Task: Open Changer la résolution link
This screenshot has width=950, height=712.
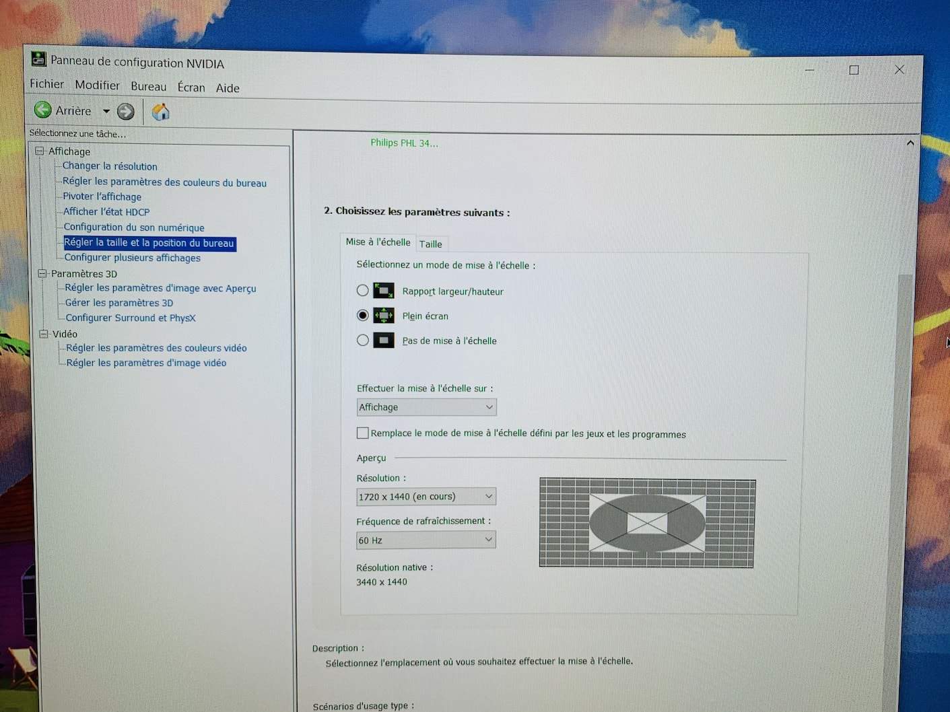Action: (x=110, y=166)
